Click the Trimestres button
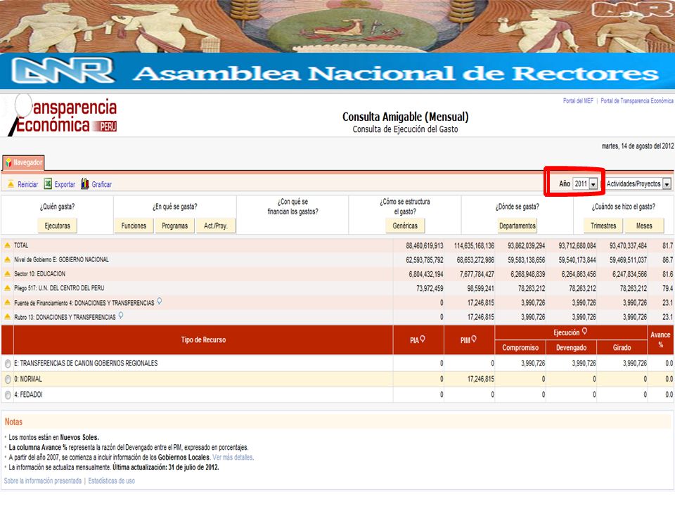The height and width of the screenshot is (506, 675). coord(603,226)
